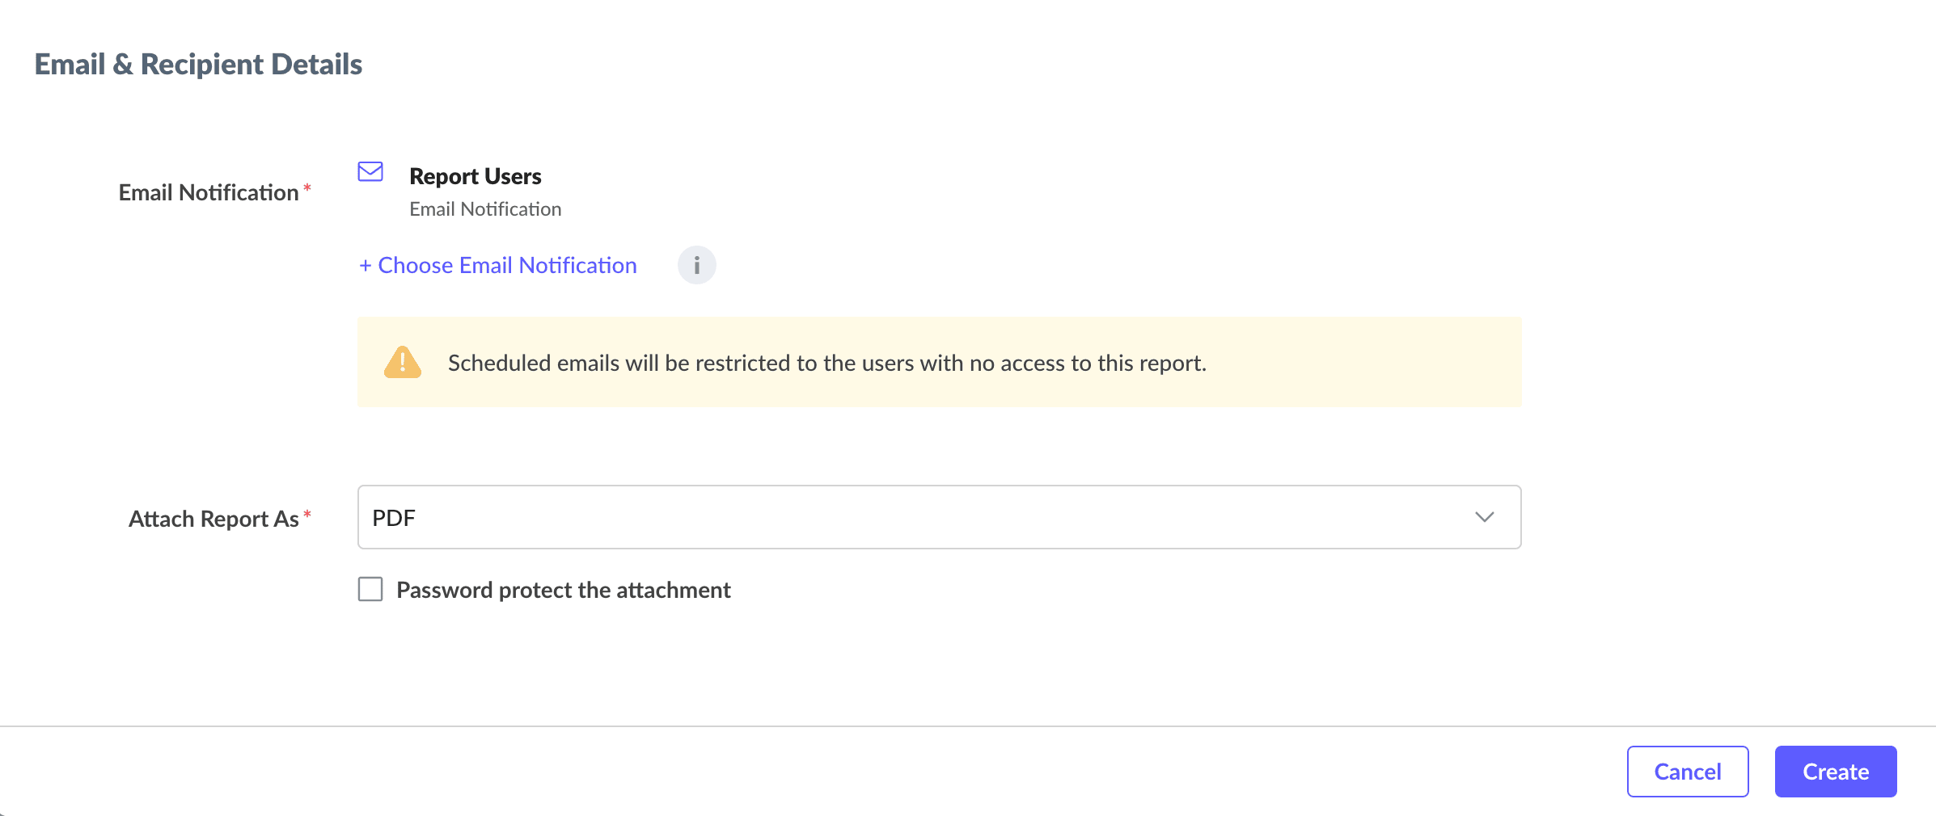Viewport: 1936px width, 816px height.
Task: Click the yellow warning triangle icon
Action: click(403, 363)
